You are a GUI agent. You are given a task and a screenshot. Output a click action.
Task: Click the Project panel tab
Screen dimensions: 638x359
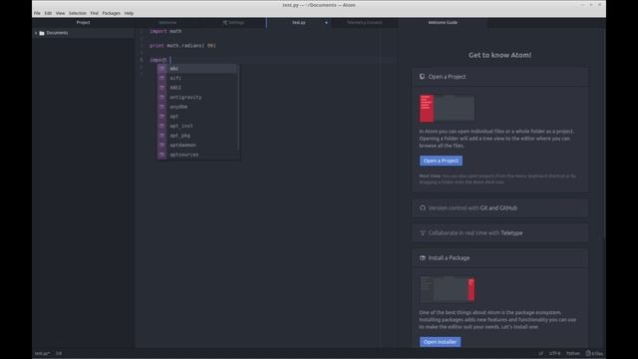pyautogui.click(x=84, y=23)
